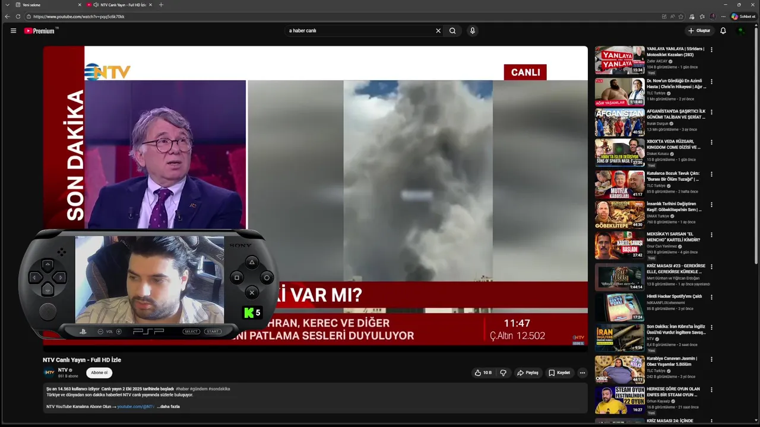Open Sohbet et copilot button
This screenshot has width=760, height=427.
743,17
